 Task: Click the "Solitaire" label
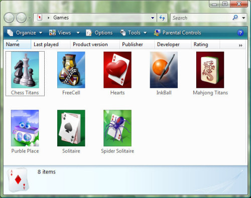[x=71, y=151]
